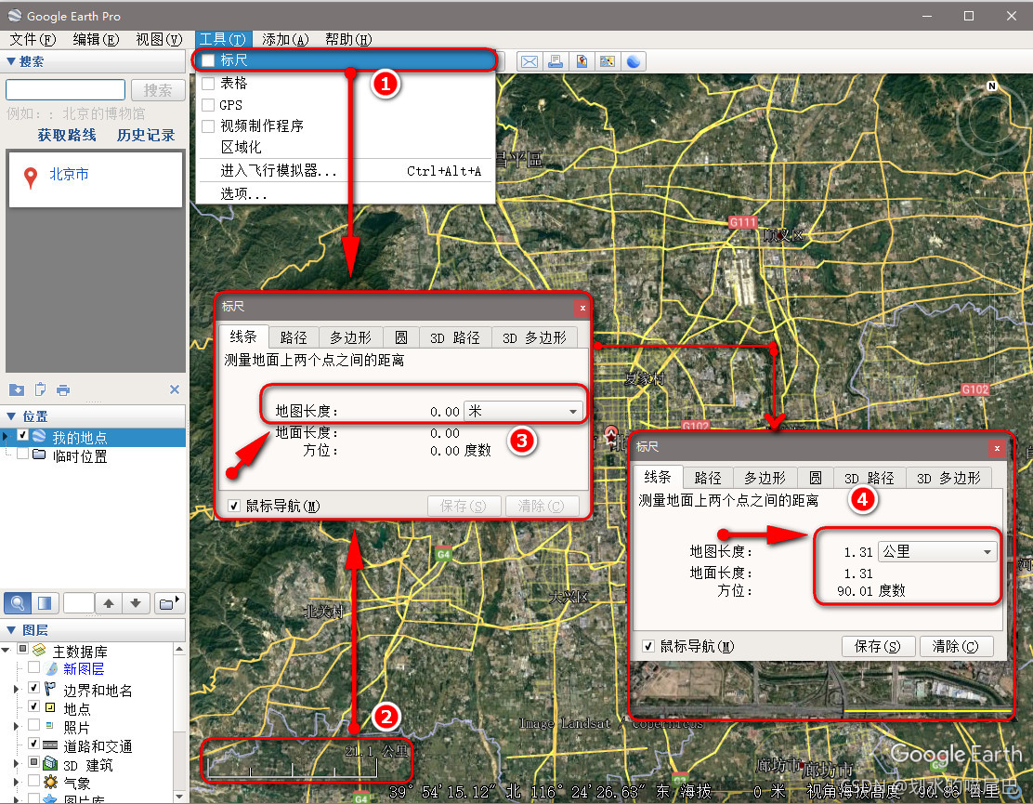Enable the 气象 layer checkbox

[34, 781]
